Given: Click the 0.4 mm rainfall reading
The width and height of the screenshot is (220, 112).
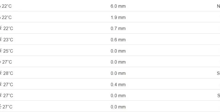Looking at the screenshot, I should pyautogui.click(x=118, y=84).
